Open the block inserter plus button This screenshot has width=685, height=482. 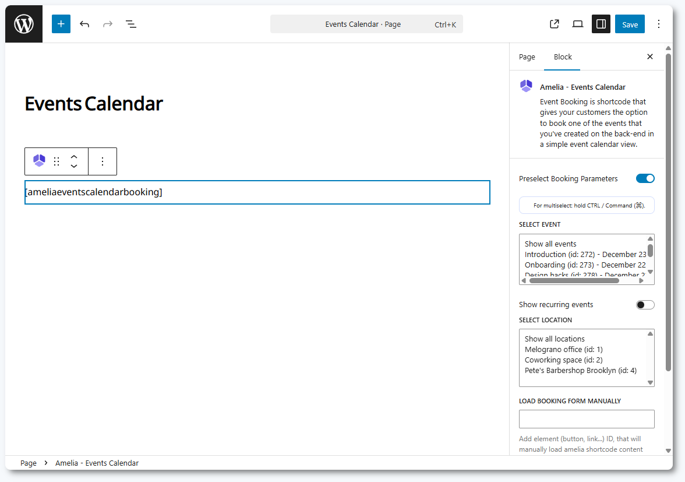click(61, 24)
